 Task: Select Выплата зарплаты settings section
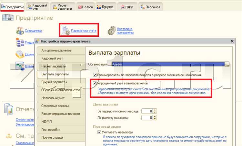click(x=61, y=74)
